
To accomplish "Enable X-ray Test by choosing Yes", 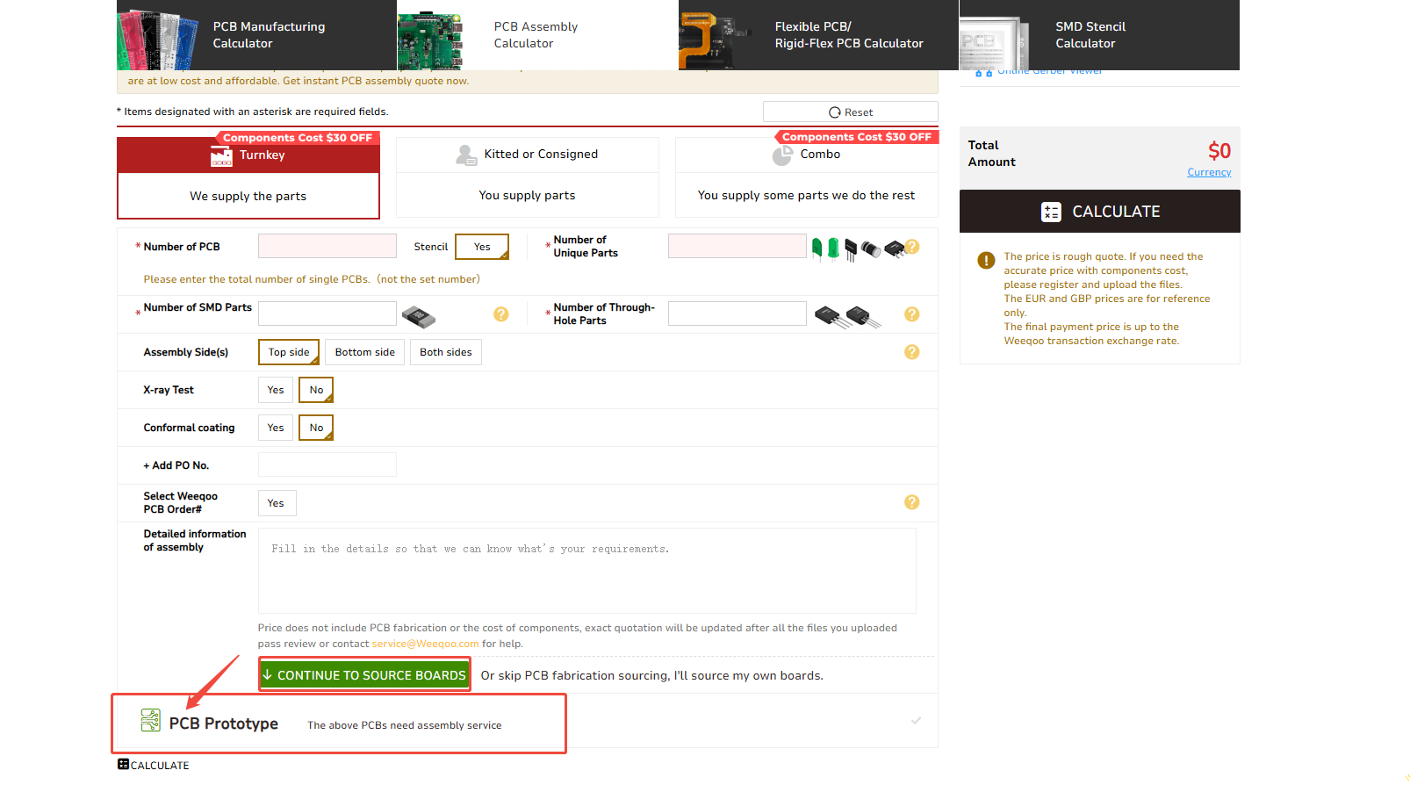I will point(276,390).
